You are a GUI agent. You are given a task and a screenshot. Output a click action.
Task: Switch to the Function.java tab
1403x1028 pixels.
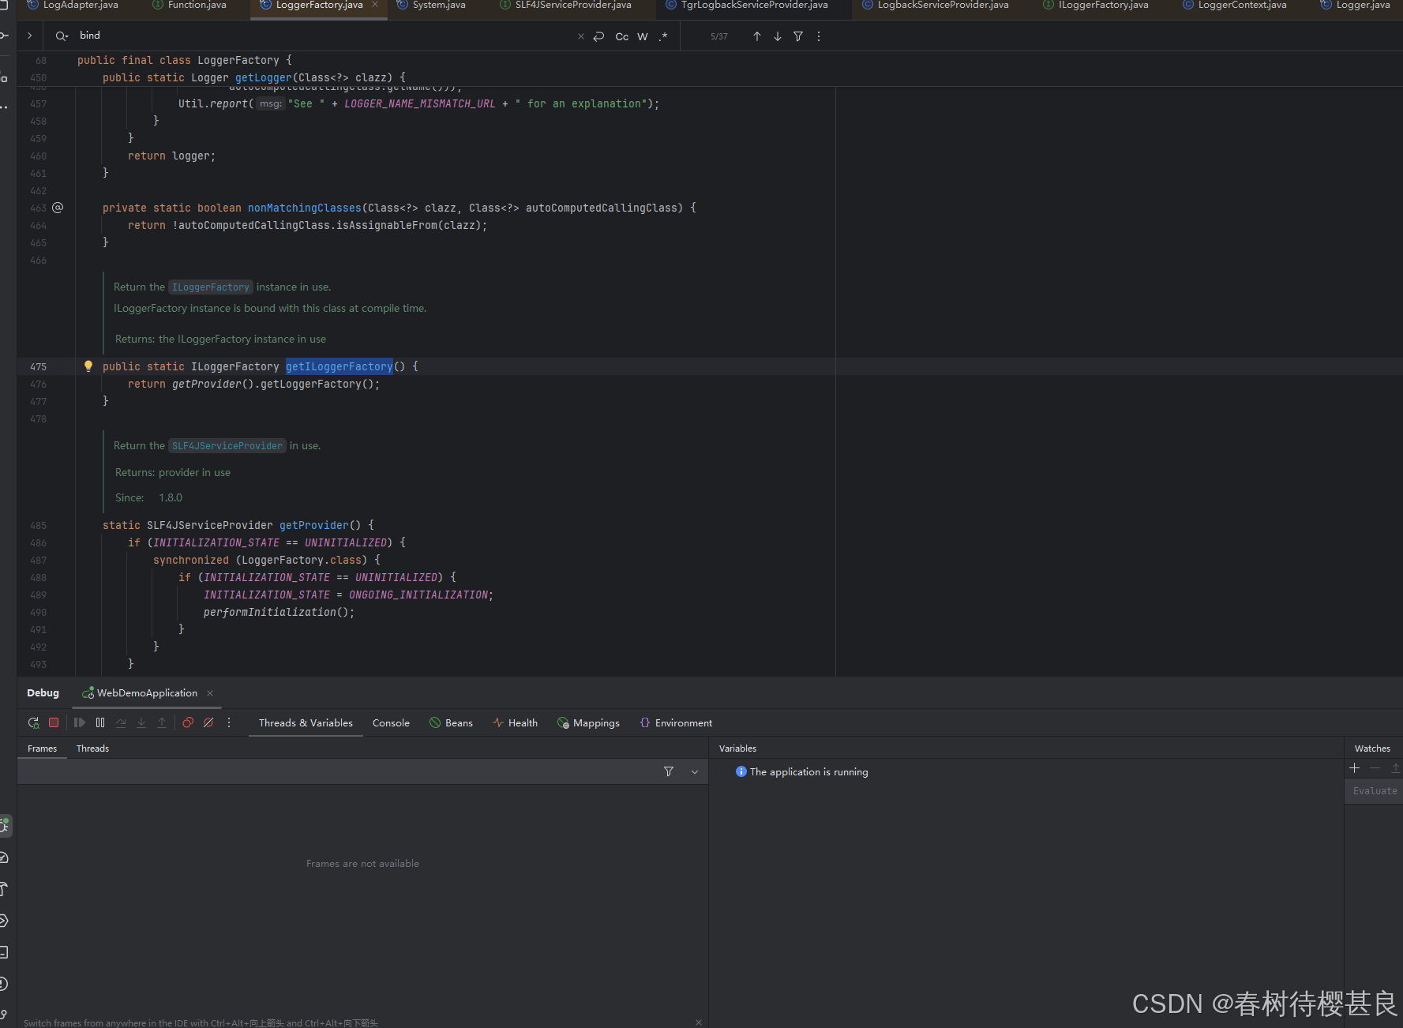point(189,6)
